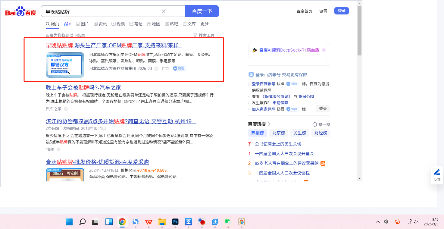This screenshot has width=444, height=229.
Task: Click the 保障 shield badge on the ad result
Action: [x=179, y=69]
